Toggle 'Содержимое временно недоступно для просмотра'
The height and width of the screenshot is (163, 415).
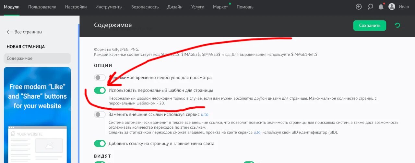coord(100,78)
